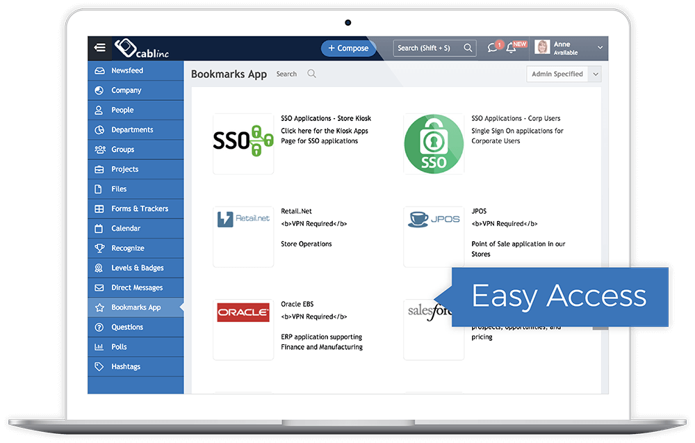Click Projects briefcase icon

(99, 170)
